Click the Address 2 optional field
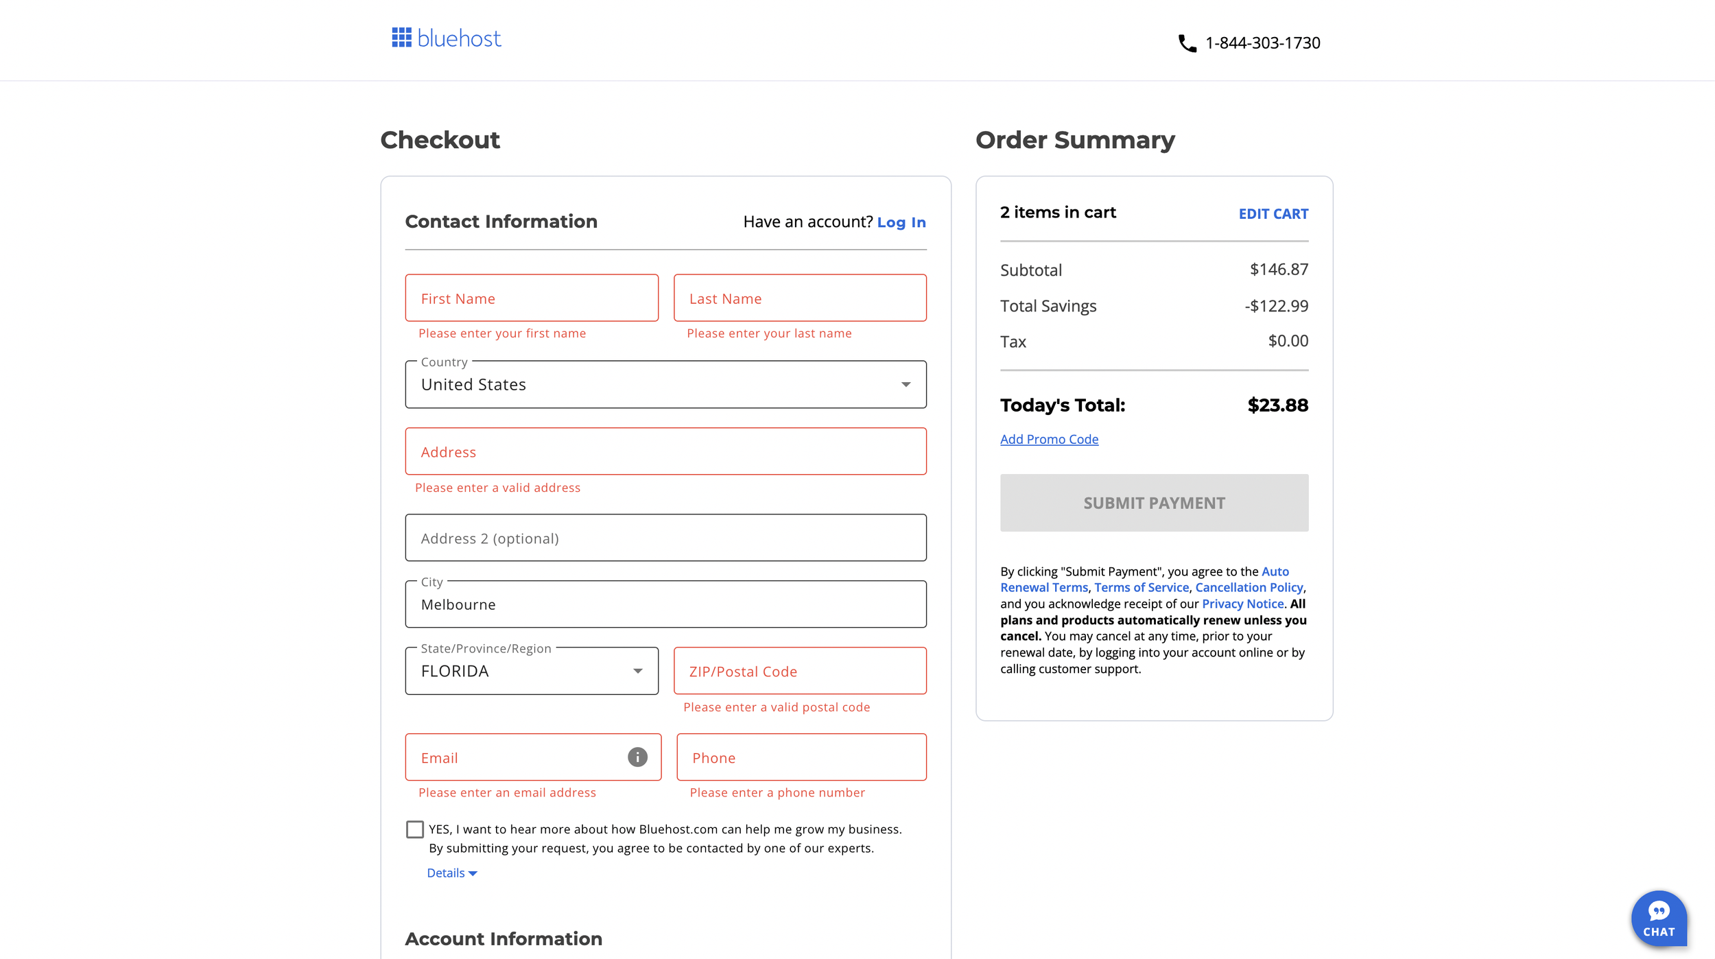This screenshot has height=959, width=1715. click(665, 538)
